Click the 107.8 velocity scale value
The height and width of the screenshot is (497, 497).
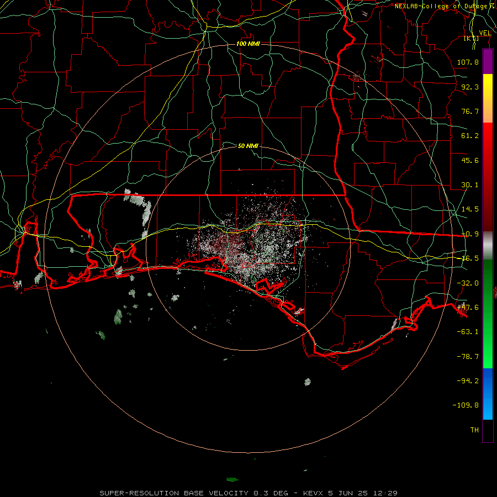pyautogui.click(x=468, y=62)
